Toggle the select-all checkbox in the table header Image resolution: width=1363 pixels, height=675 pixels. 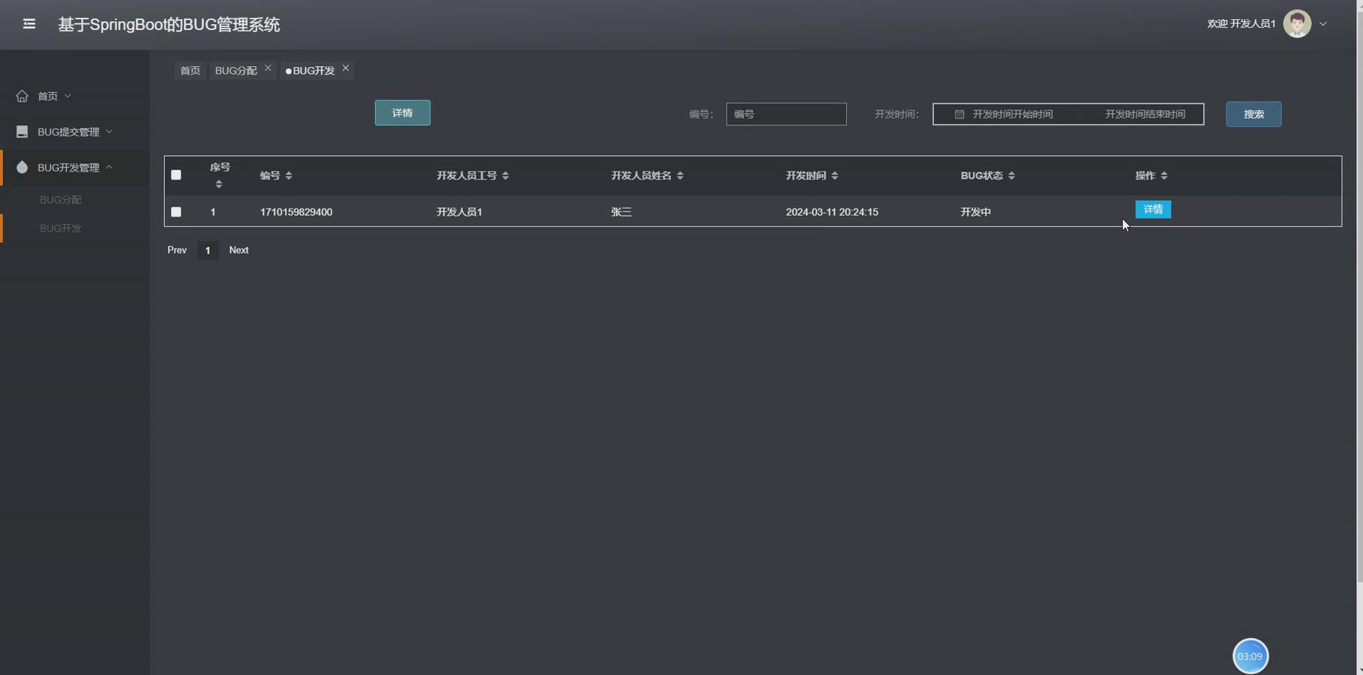pyautogui.click(x=176, y=175)
